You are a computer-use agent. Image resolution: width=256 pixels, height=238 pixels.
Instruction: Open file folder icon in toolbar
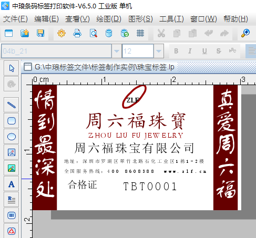[x=25, y=33]
